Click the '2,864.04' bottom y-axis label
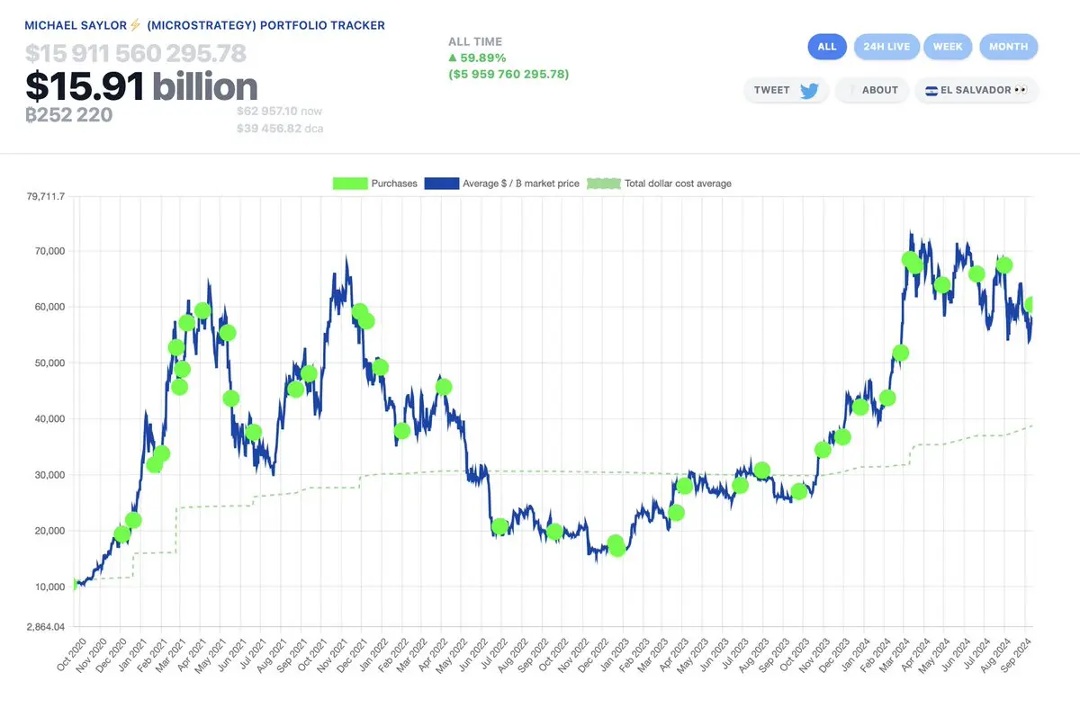 pyautogui.click(x=46, y=626)
